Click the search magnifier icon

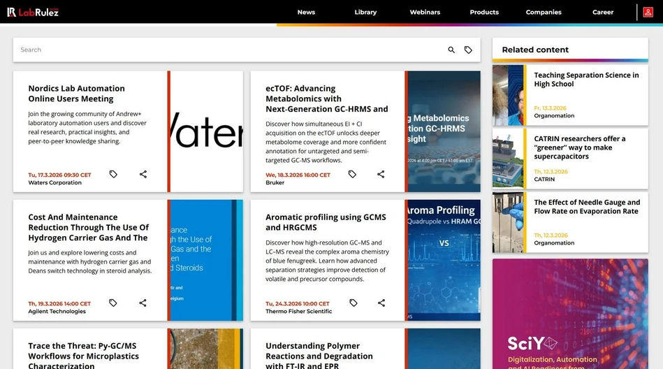pyautogui.click(x=451, y=50)
